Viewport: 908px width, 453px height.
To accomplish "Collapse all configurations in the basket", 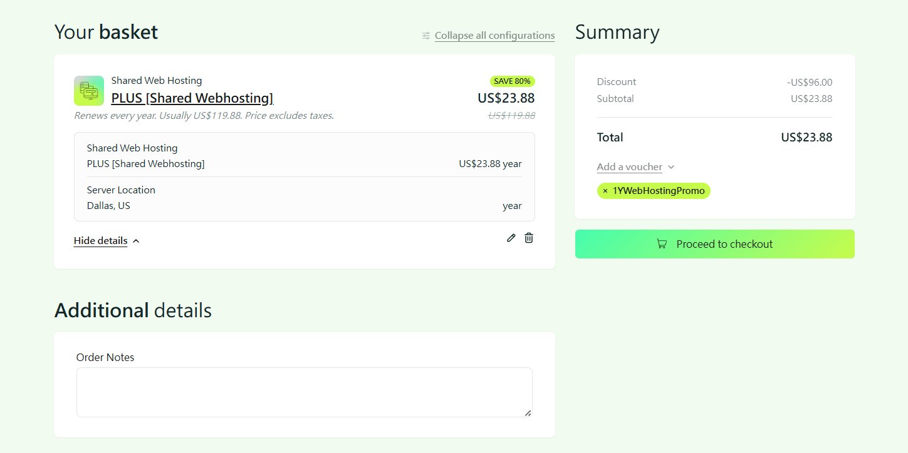I will coord(494,36).
